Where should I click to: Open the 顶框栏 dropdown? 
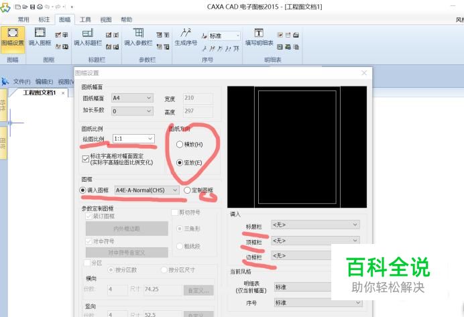(x=315, y=241)
